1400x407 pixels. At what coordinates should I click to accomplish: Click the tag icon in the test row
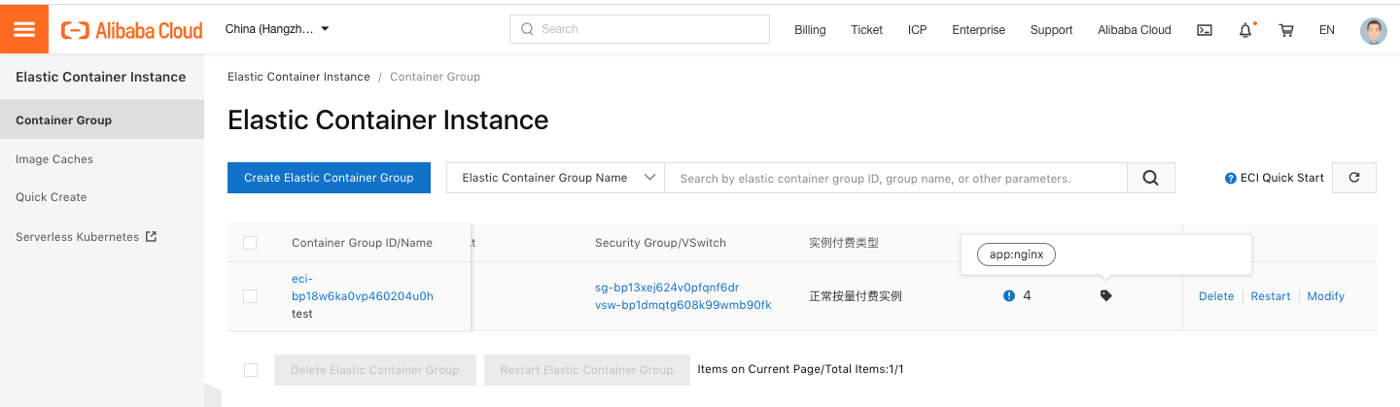coord(1106,295)
